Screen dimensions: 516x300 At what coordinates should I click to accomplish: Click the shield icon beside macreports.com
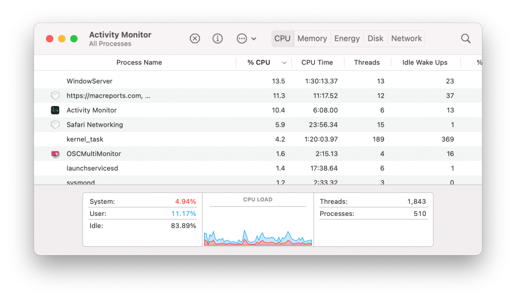[55, 96]
